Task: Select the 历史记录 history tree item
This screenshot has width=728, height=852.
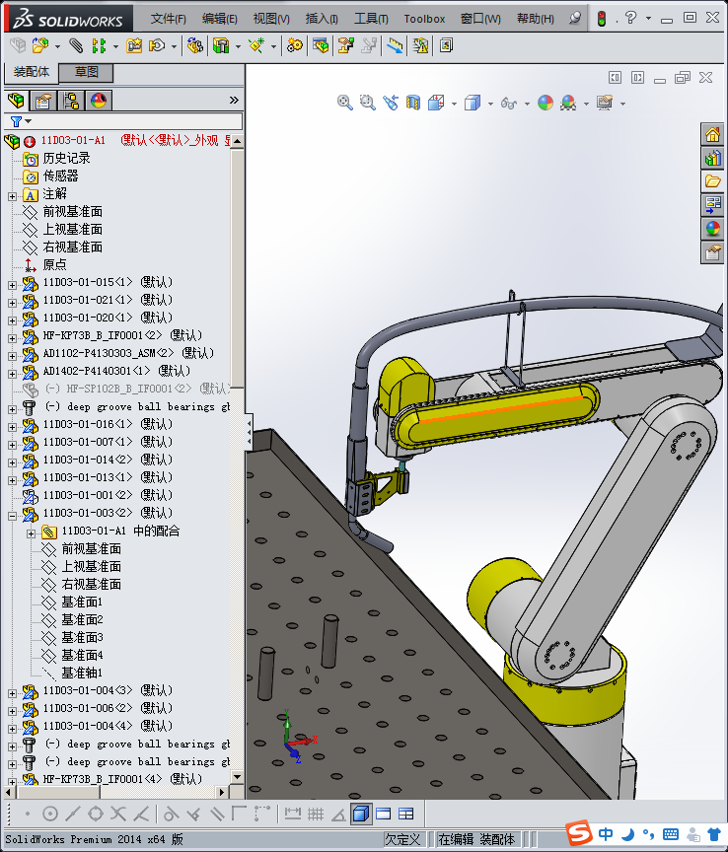Action: point(66,158)
